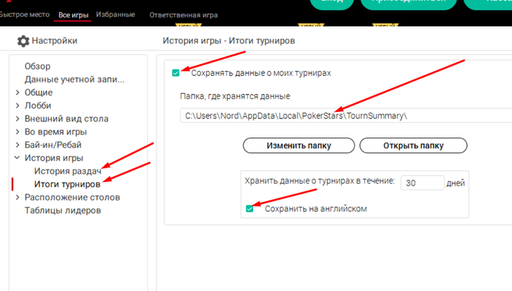This screenshot has width=512, height=291.
Task: Toggle Сохранить на английском checkbox
Action: click(x=249, y=208)
